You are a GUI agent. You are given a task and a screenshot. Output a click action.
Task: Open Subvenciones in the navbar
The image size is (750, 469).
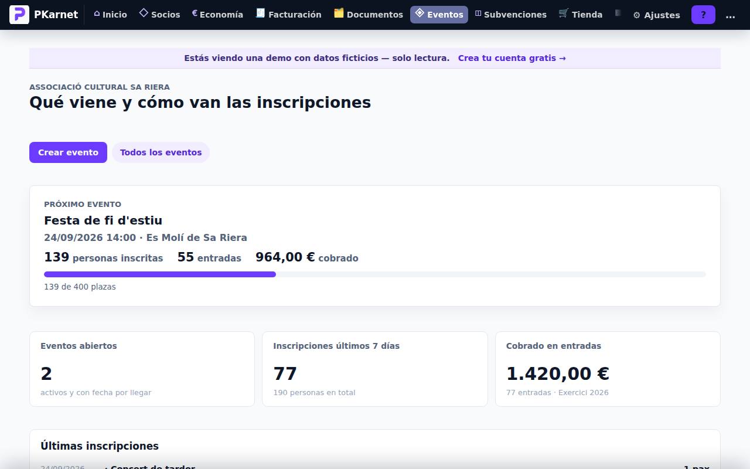(510, 15)
